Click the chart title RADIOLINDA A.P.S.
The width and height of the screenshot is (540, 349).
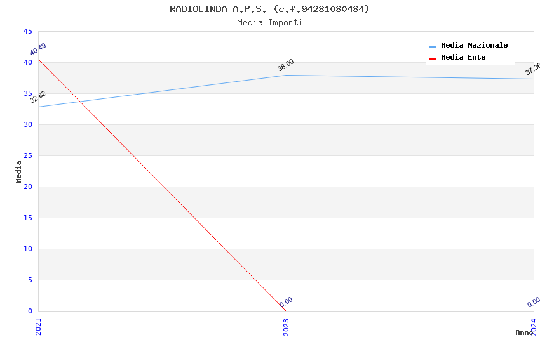point(269,9)
